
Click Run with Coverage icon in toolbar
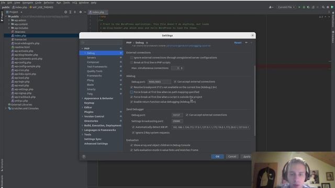(308, 7)
